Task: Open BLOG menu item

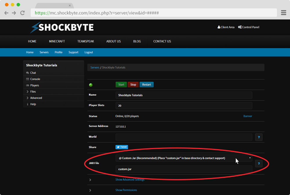Action: (x=137, y=41)
